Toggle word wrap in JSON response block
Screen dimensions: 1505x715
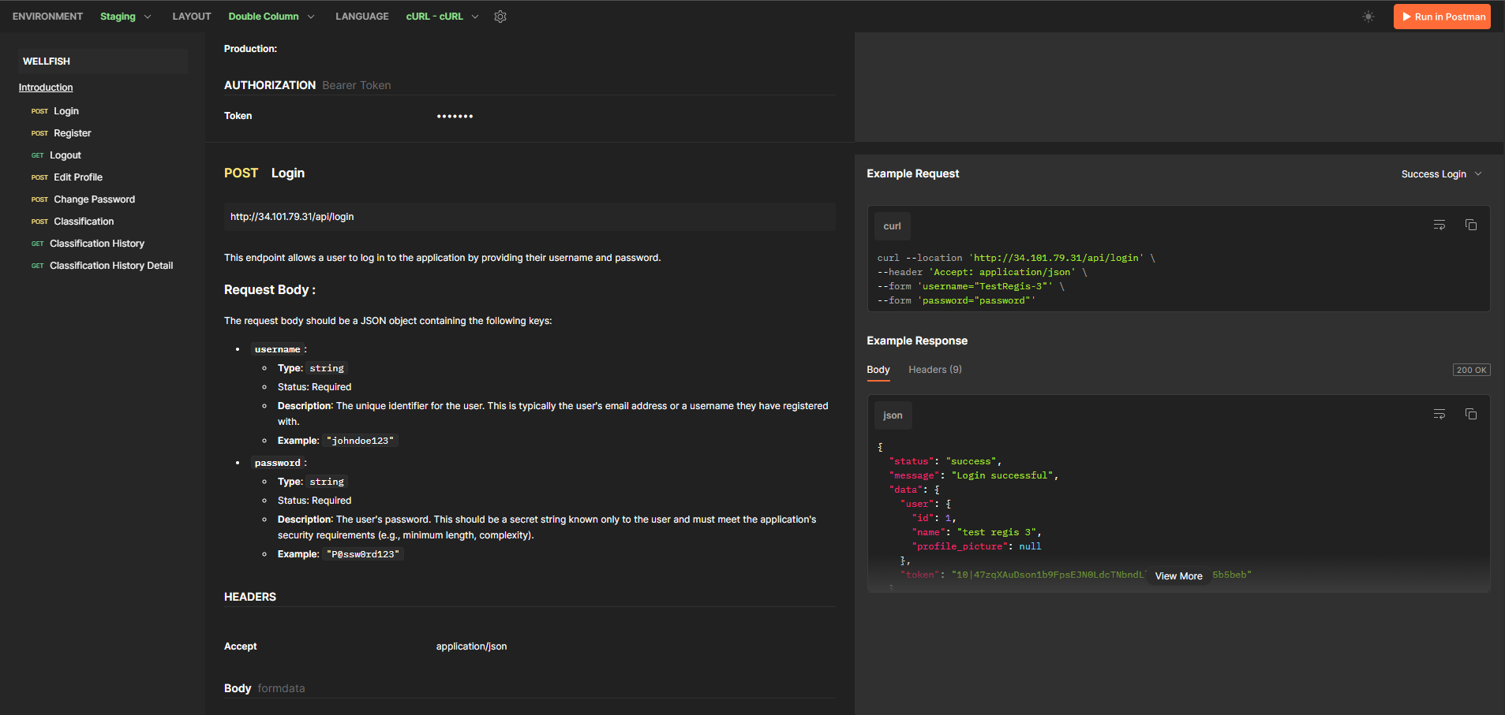(x=1439, y=415)
